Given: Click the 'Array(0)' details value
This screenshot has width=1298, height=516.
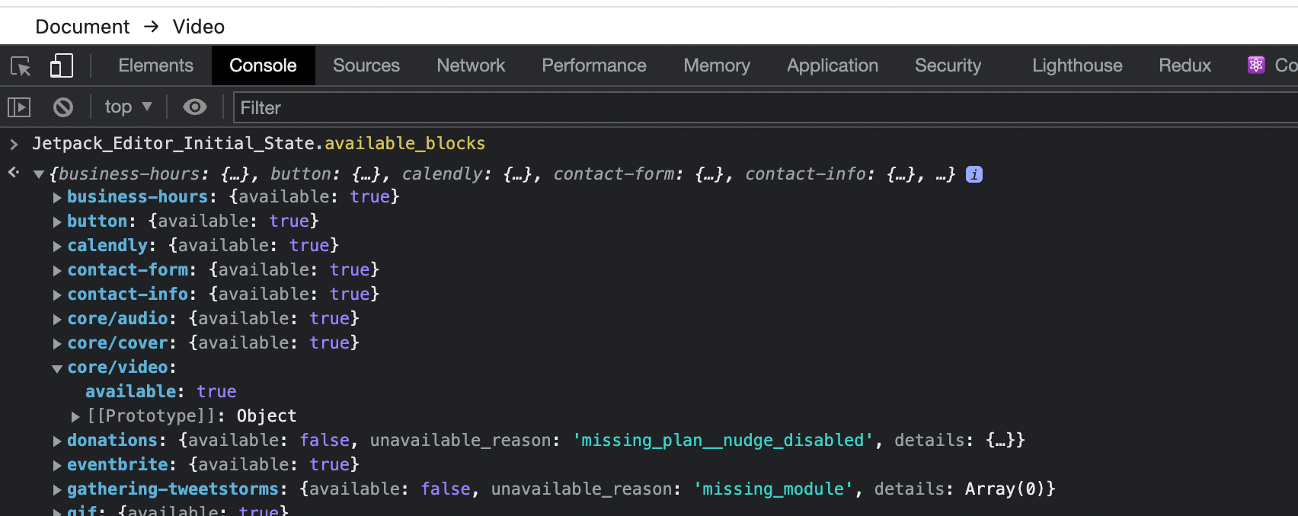Looking at the screenshot, I should click(x=1005, y=489).
